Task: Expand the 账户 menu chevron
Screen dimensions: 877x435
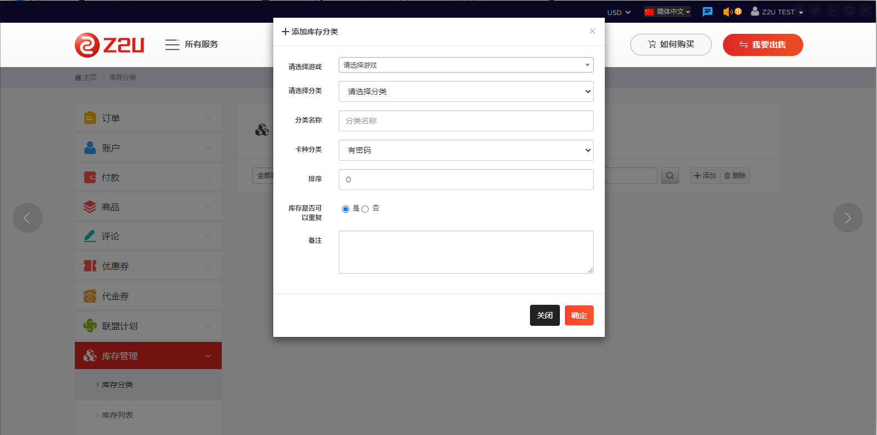Action: point(208,148)
